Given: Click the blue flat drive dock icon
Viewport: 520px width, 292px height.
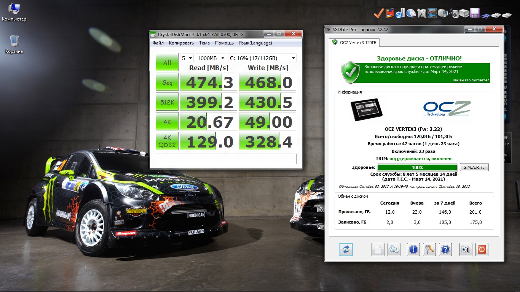Looking at the screenshot, I should coord(485,16).
